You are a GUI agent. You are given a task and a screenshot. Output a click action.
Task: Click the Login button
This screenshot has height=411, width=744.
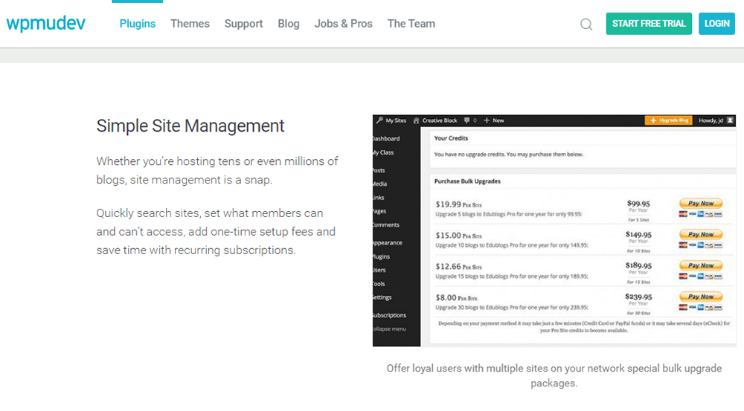pyautogui.click(x=716, y=24)
